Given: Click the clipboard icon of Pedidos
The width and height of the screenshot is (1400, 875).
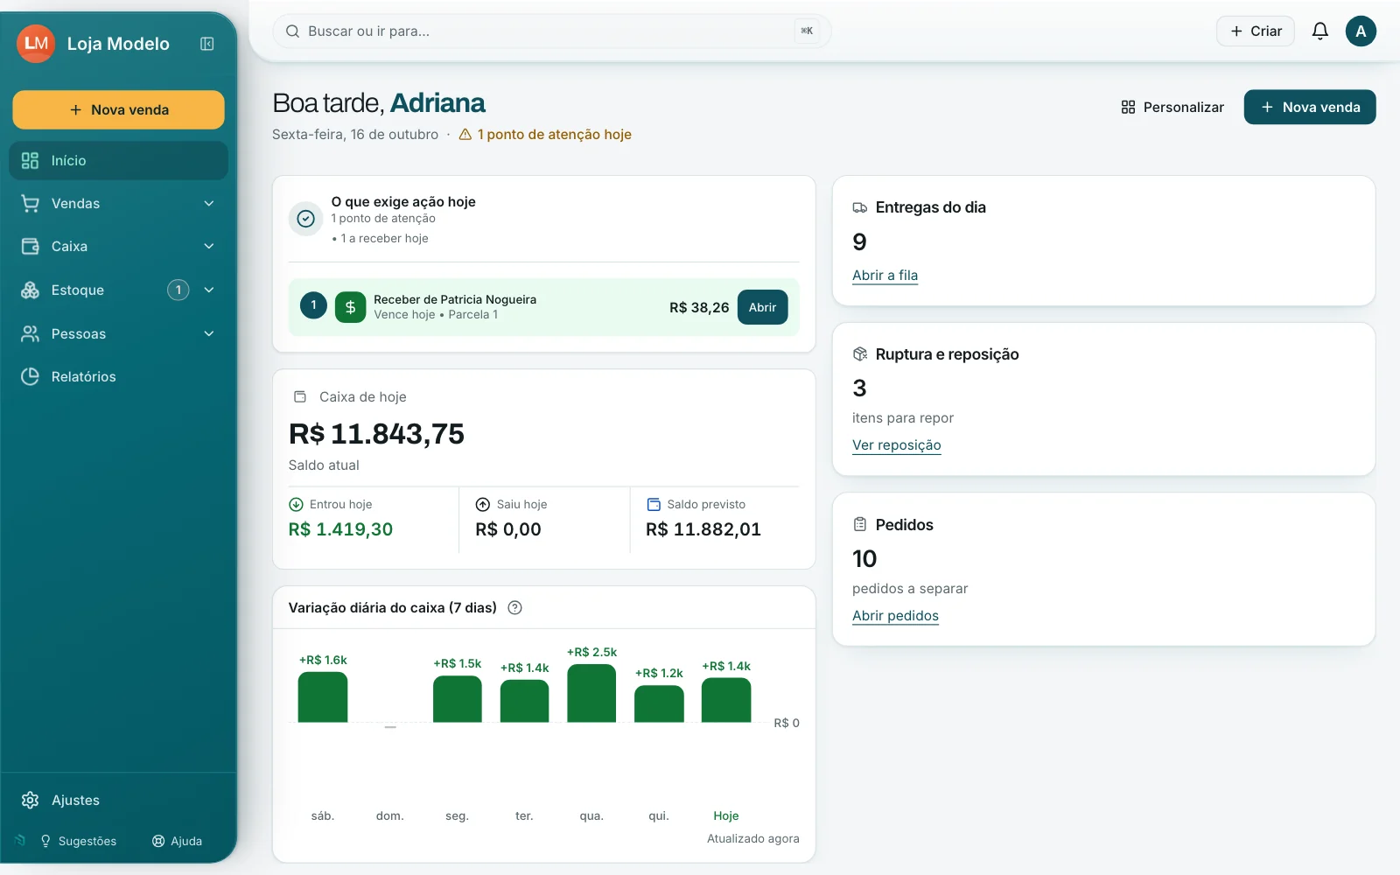Looking at the screenshot, I should click(860, 525).
